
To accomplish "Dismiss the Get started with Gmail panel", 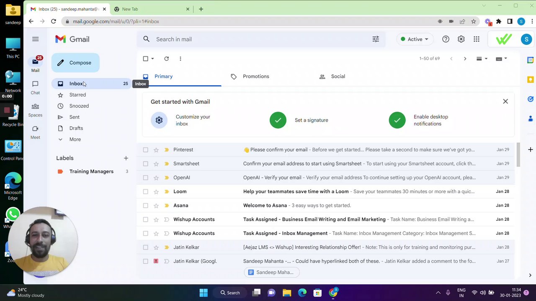I will tap(505, 102).
